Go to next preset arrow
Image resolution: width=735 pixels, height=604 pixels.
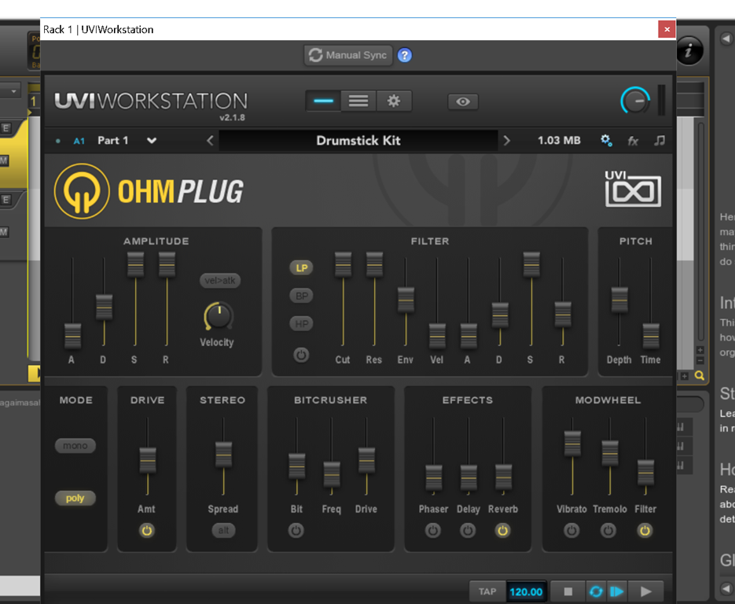point(506,140)
